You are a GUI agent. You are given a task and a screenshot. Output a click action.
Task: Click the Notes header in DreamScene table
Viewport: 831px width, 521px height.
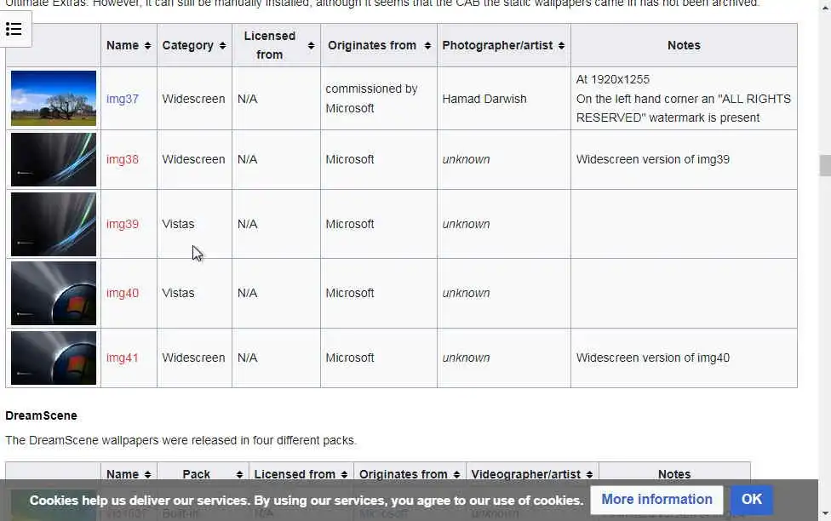674,474
